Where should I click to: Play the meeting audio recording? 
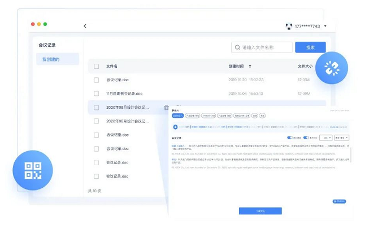coord(175,127)
